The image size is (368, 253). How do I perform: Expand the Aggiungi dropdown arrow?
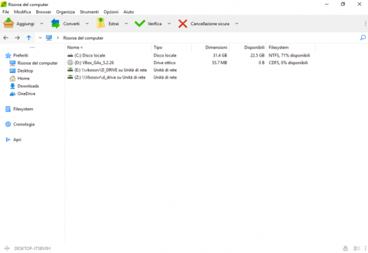point(41,23)
